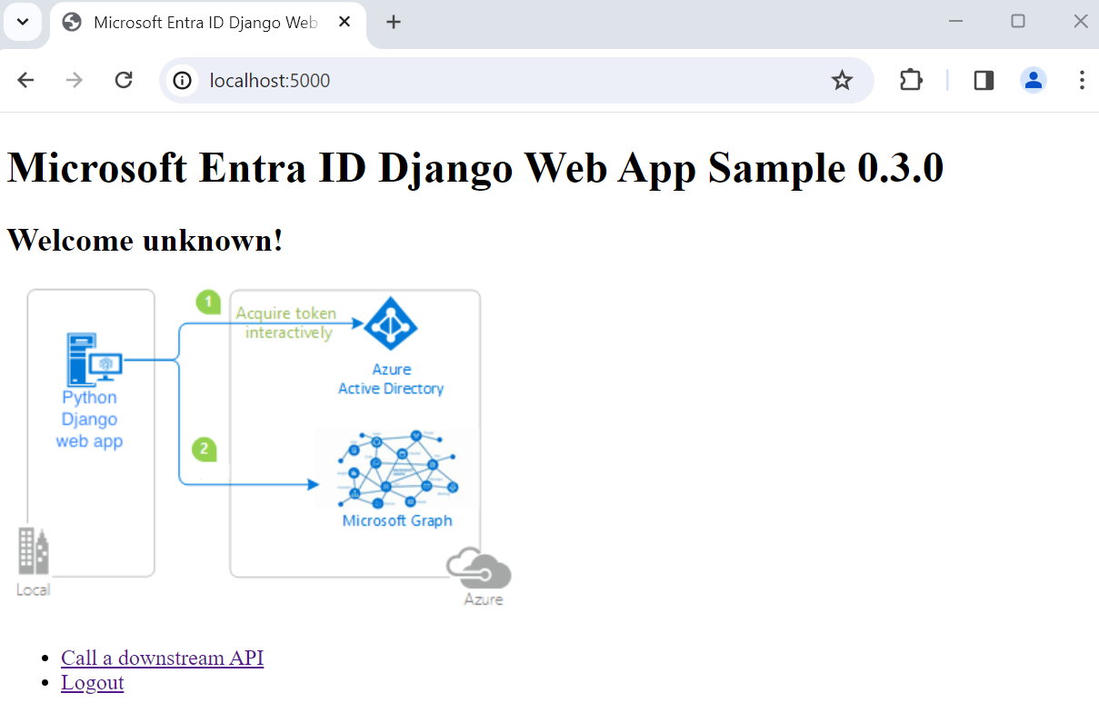
Task: Click the Microsoft Graph network icon
Action: (x=397, y=468)
